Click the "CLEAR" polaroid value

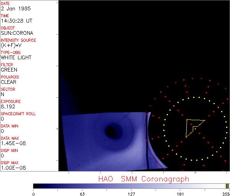[8, 82]
